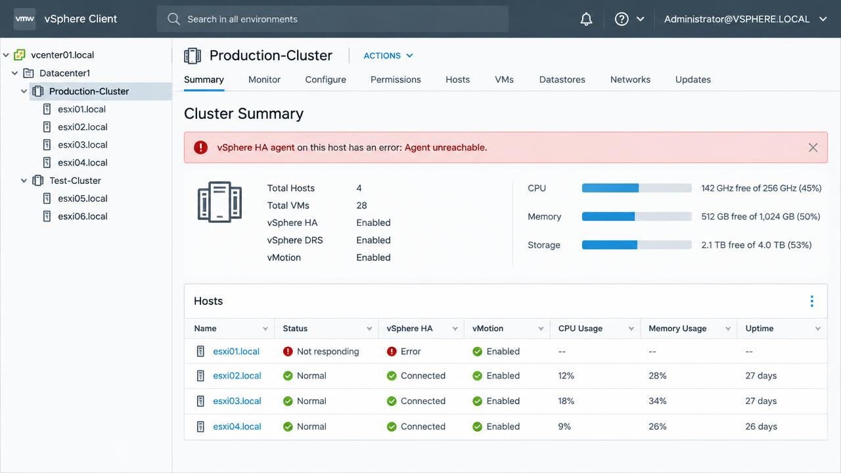This screenshot has width=841, height=473.
Task: Select esxi04.local in the inventory tree
Action: pos(82,162)
